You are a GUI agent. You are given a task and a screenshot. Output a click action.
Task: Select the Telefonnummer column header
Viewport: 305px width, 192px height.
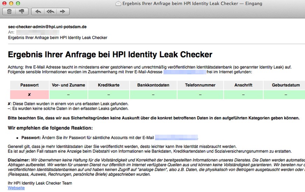(200, 85)
